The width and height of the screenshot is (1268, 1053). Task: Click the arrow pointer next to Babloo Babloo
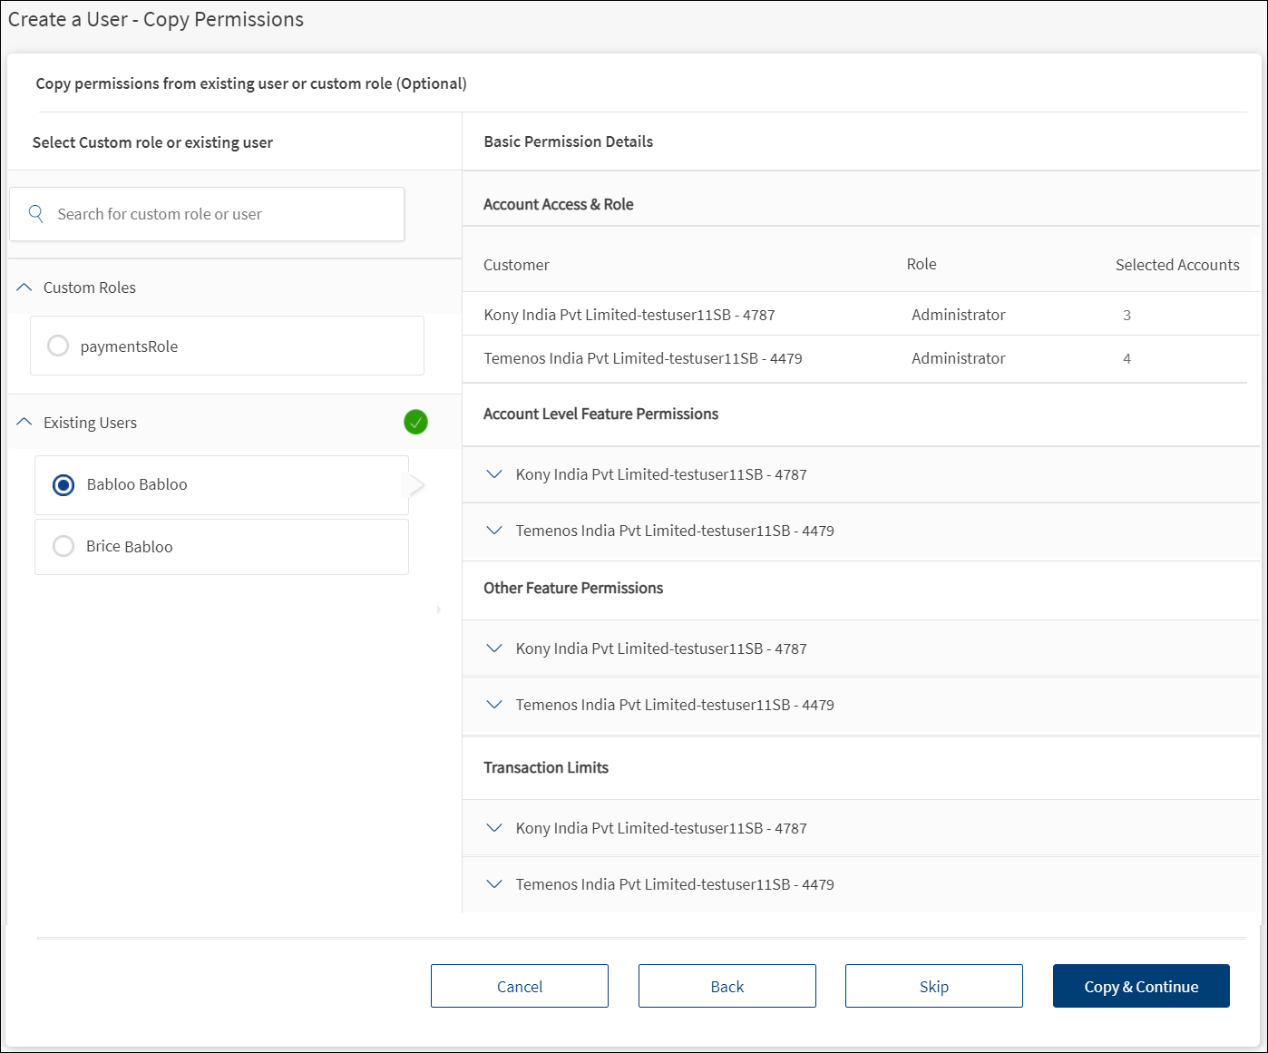tap(416, 485)
